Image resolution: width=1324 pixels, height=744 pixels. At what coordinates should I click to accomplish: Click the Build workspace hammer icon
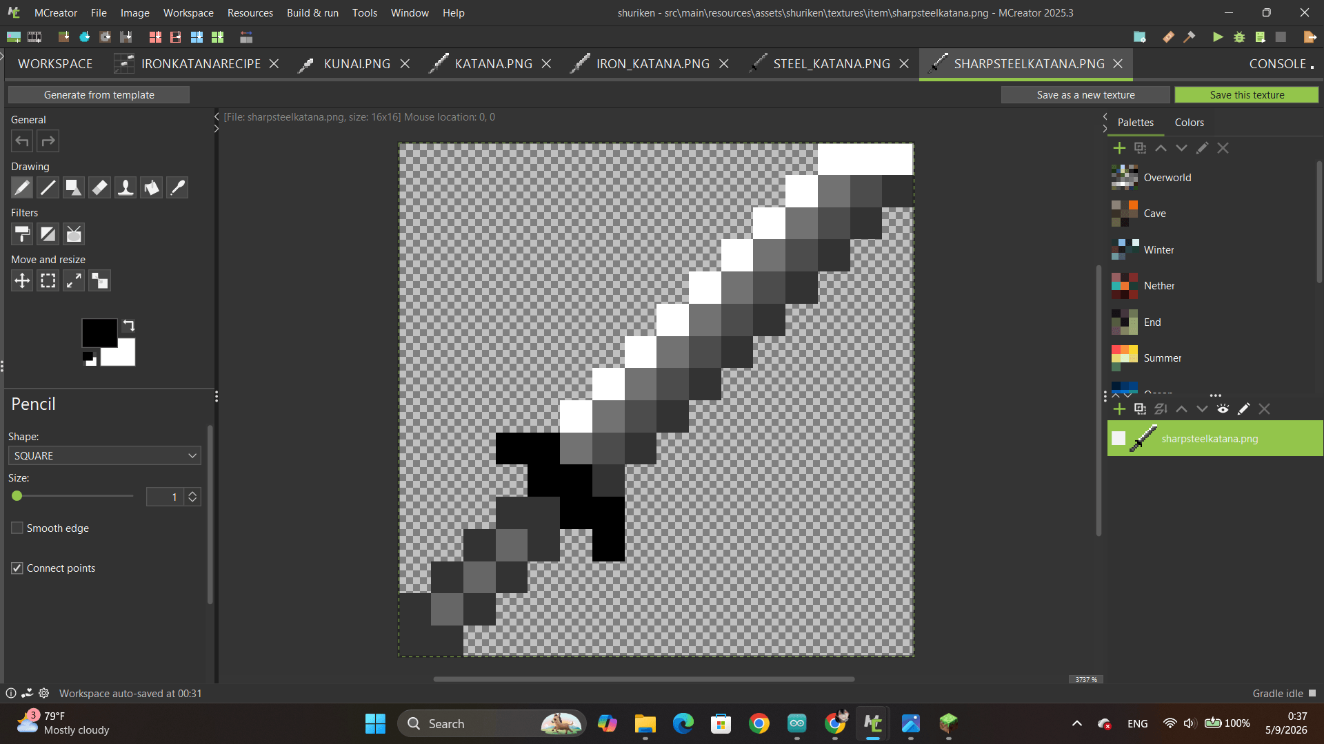[1190, 37]
